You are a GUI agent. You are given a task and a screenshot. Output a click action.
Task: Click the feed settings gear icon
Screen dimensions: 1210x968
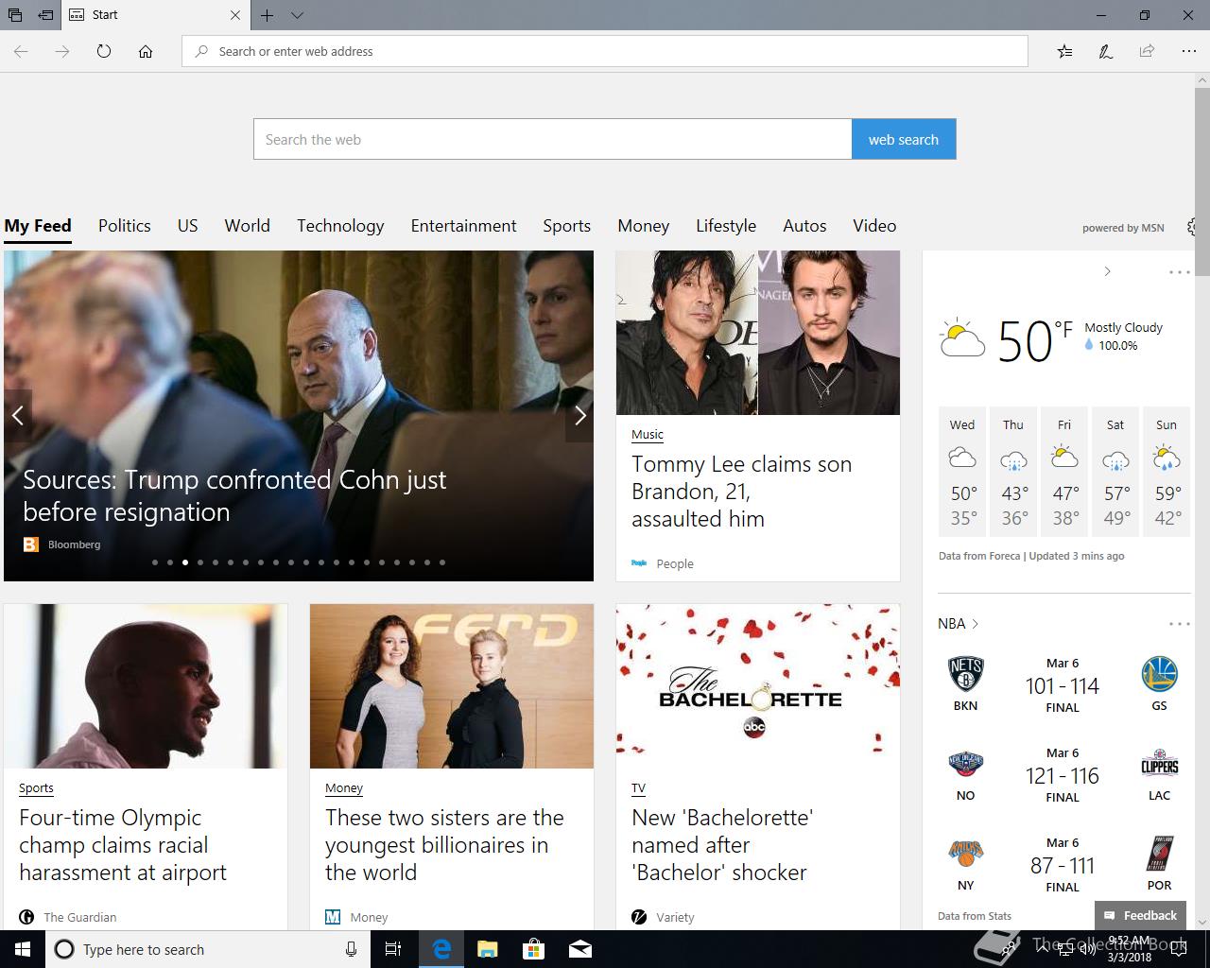coord(1192,227)
